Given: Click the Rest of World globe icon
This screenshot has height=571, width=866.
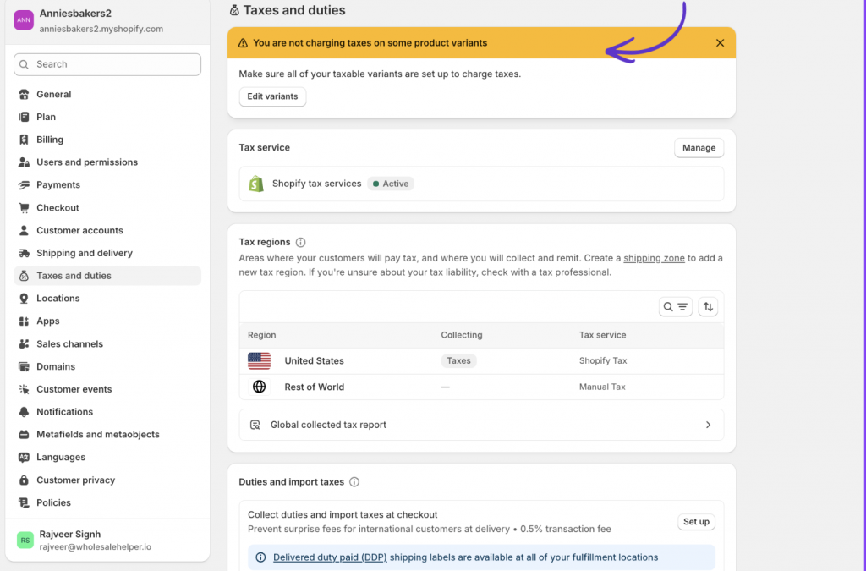Looking at the screenshot, I should [259, 387].
